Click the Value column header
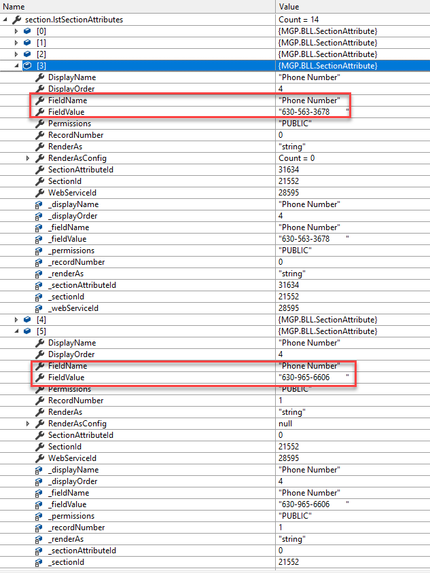Screen dimensions: 430x573 click(353, 7)
